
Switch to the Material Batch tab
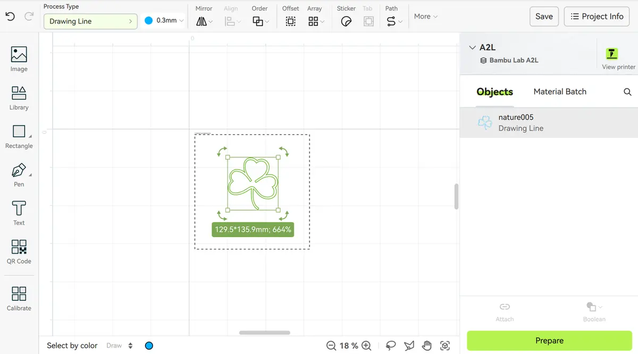(x=560, y=91)
